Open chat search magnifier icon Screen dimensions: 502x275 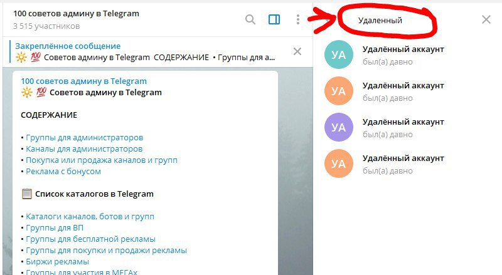coord(250,20)
